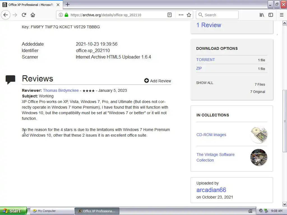Click the page scroll up arrow
The width and height of the screenshot is (287, 215).
[285, 23]
